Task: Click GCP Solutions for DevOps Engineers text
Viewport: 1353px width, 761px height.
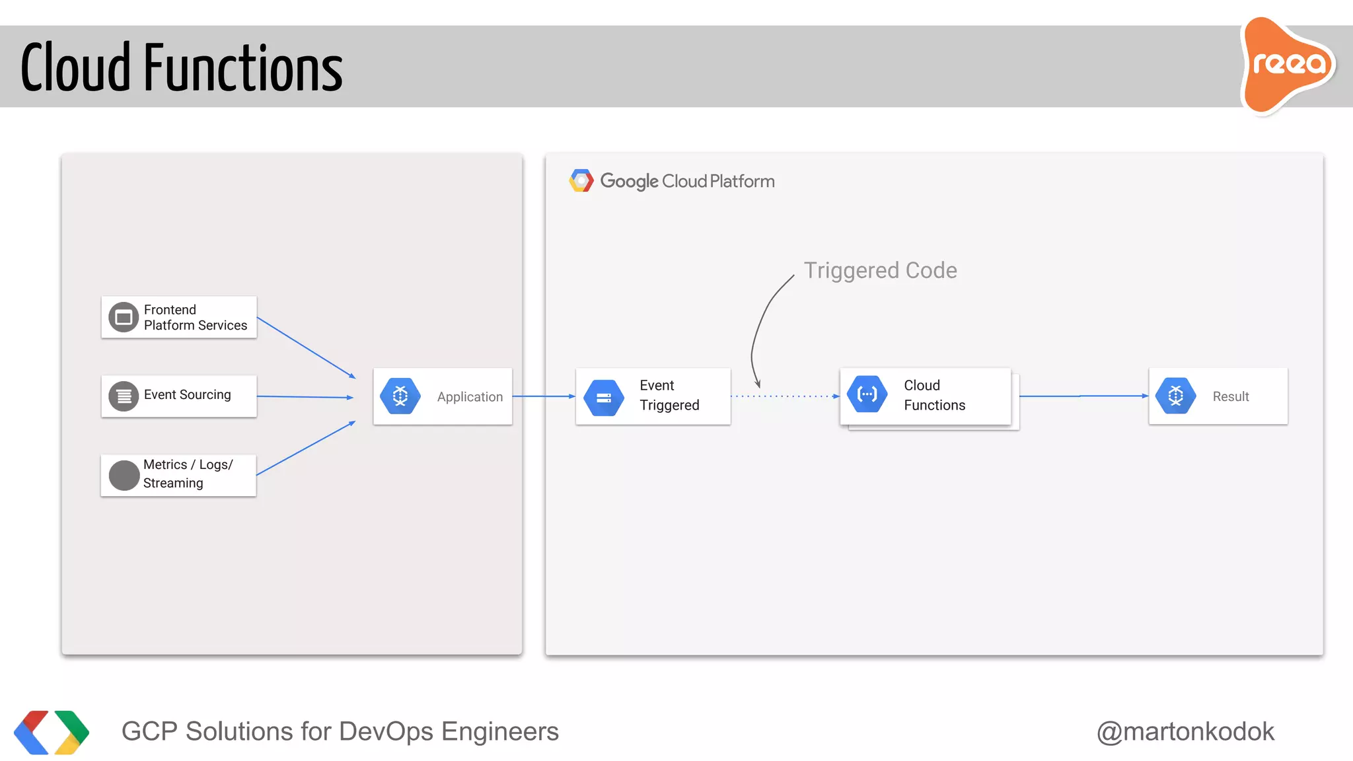Action: tap(340, 731)
